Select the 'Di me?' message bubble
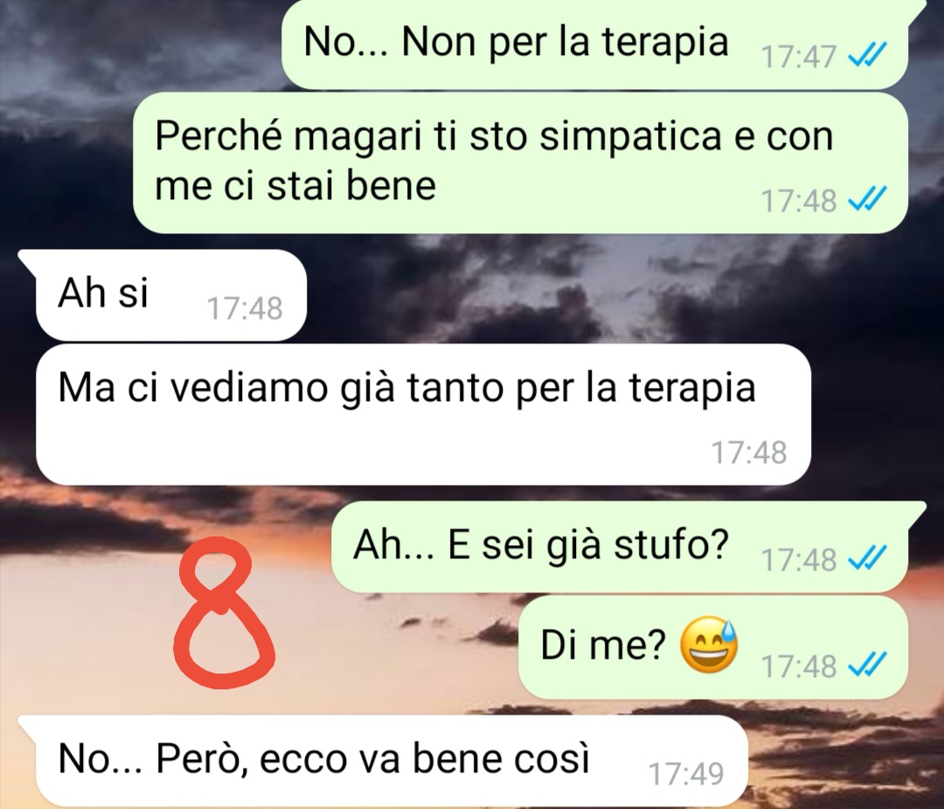 (713, 647)
